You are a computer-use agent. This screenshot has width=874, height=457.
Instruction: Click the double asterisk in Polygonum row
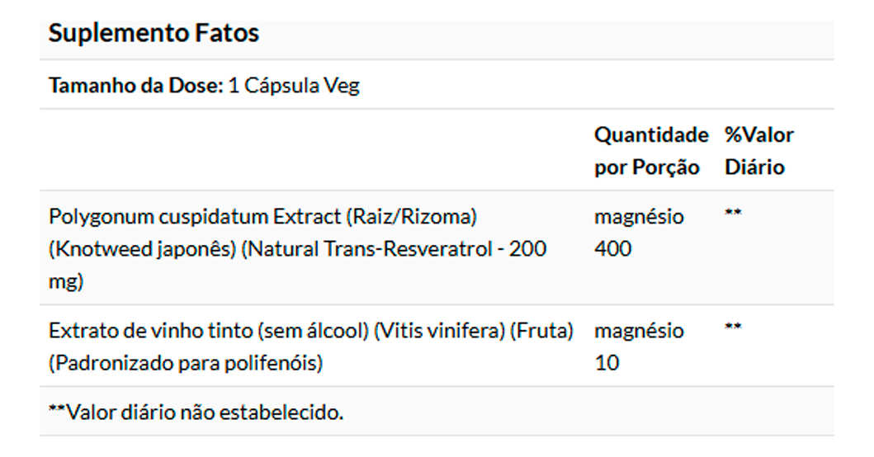[x=733, y=214]
